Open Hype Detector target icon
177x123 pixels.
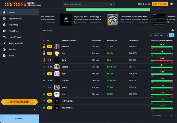tap(4, 18)
